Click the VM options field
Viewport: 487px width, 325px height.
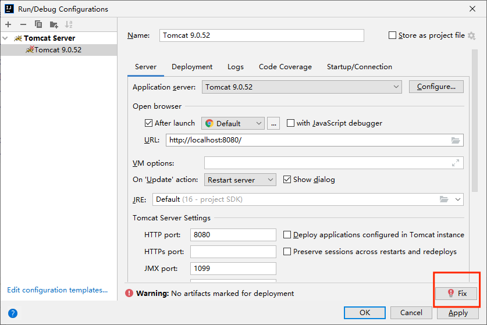pyautogui.click(x=333, y=163)
